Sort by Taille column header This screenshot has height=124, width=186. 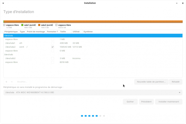tap(63, 32)
